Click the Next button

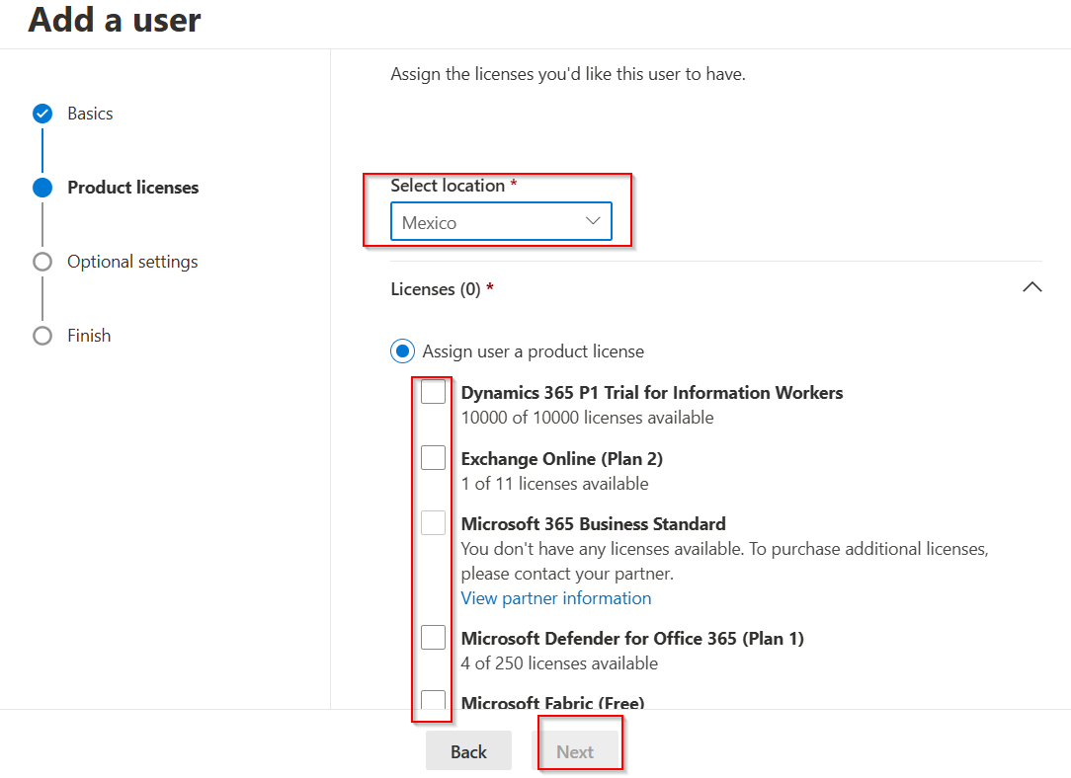575,751
